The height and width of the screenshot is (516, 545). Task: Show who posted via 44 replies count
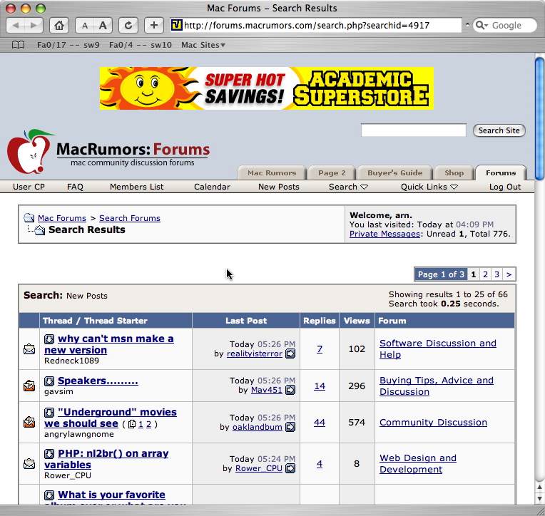tap(320, 423)
